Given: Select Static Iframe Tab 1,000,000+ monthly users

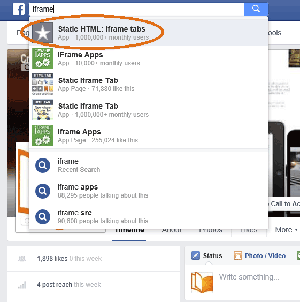Looking at the screenshot, I should 149,110.
